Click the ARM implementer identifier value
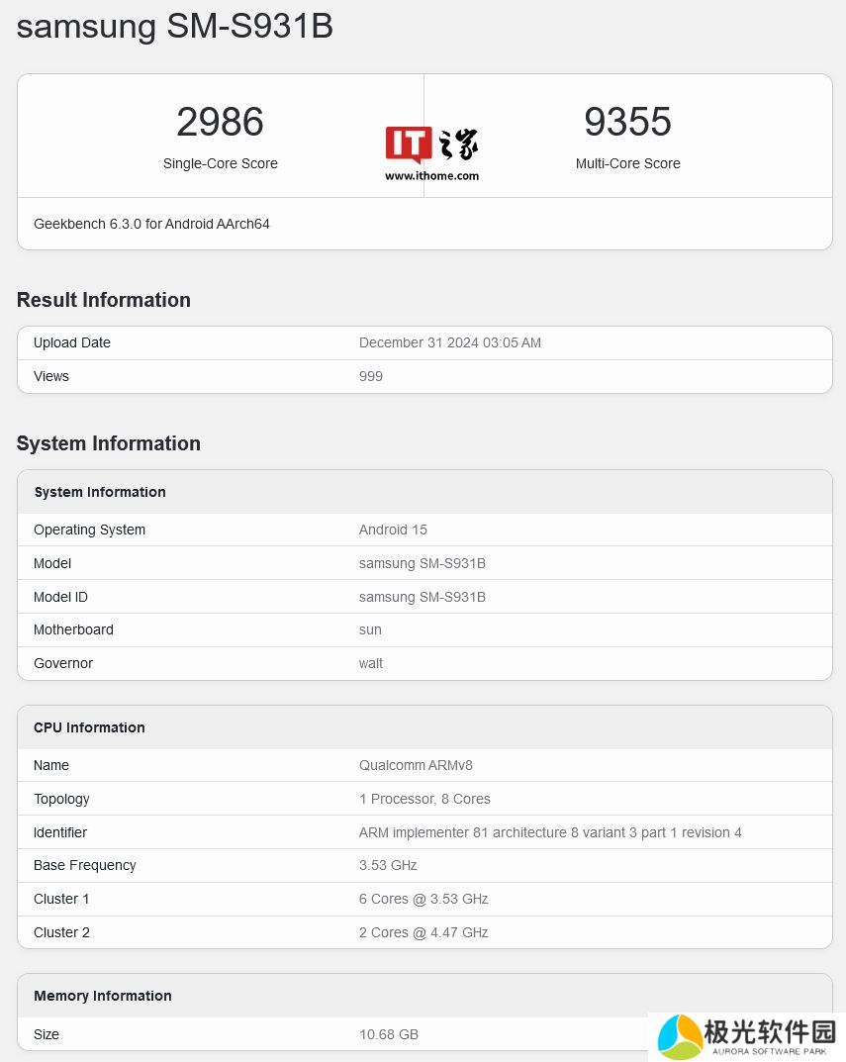 pos(549,832)
